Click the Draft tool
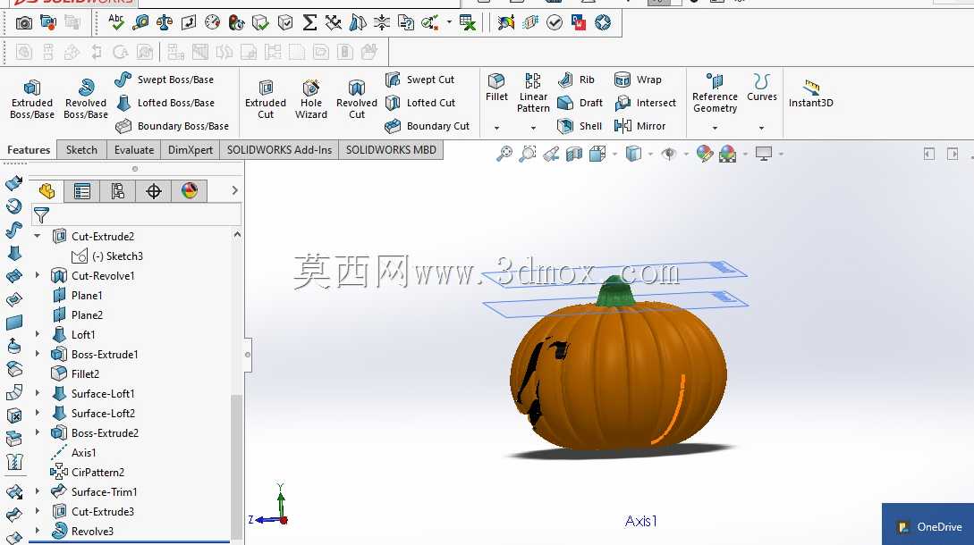The height and width of the screenshot is (545, 974). 580,103
